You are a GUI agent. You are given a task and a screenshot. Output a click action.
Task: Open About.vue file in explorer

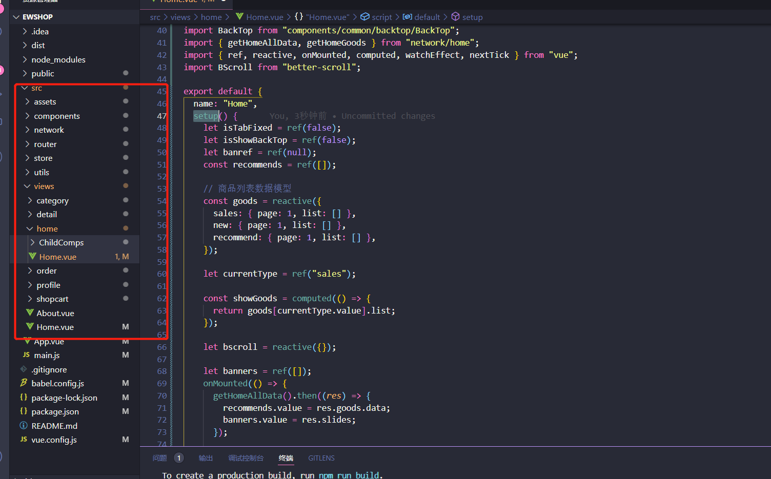click(55, 314)
